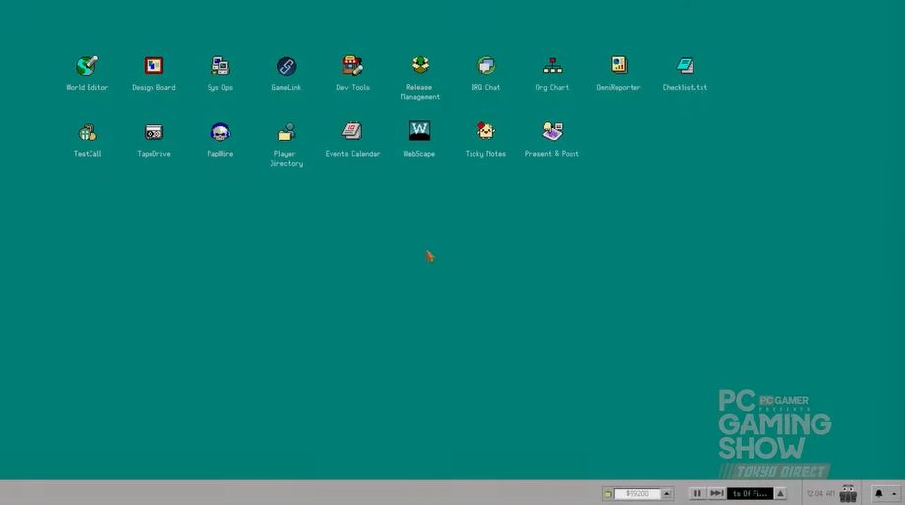The height and width of the screenshot is (505, 905).
Task: Open the Design Board icon
Action: [x=153, y=66]
